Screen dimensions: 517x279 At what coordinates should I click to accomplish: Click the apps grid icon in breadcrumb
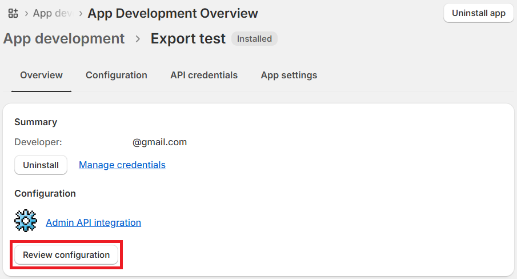click(x=13, y=13)
